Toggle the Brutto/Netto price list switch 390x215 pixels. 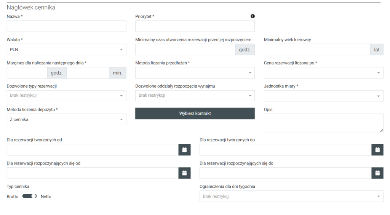[x=29, y=196]
